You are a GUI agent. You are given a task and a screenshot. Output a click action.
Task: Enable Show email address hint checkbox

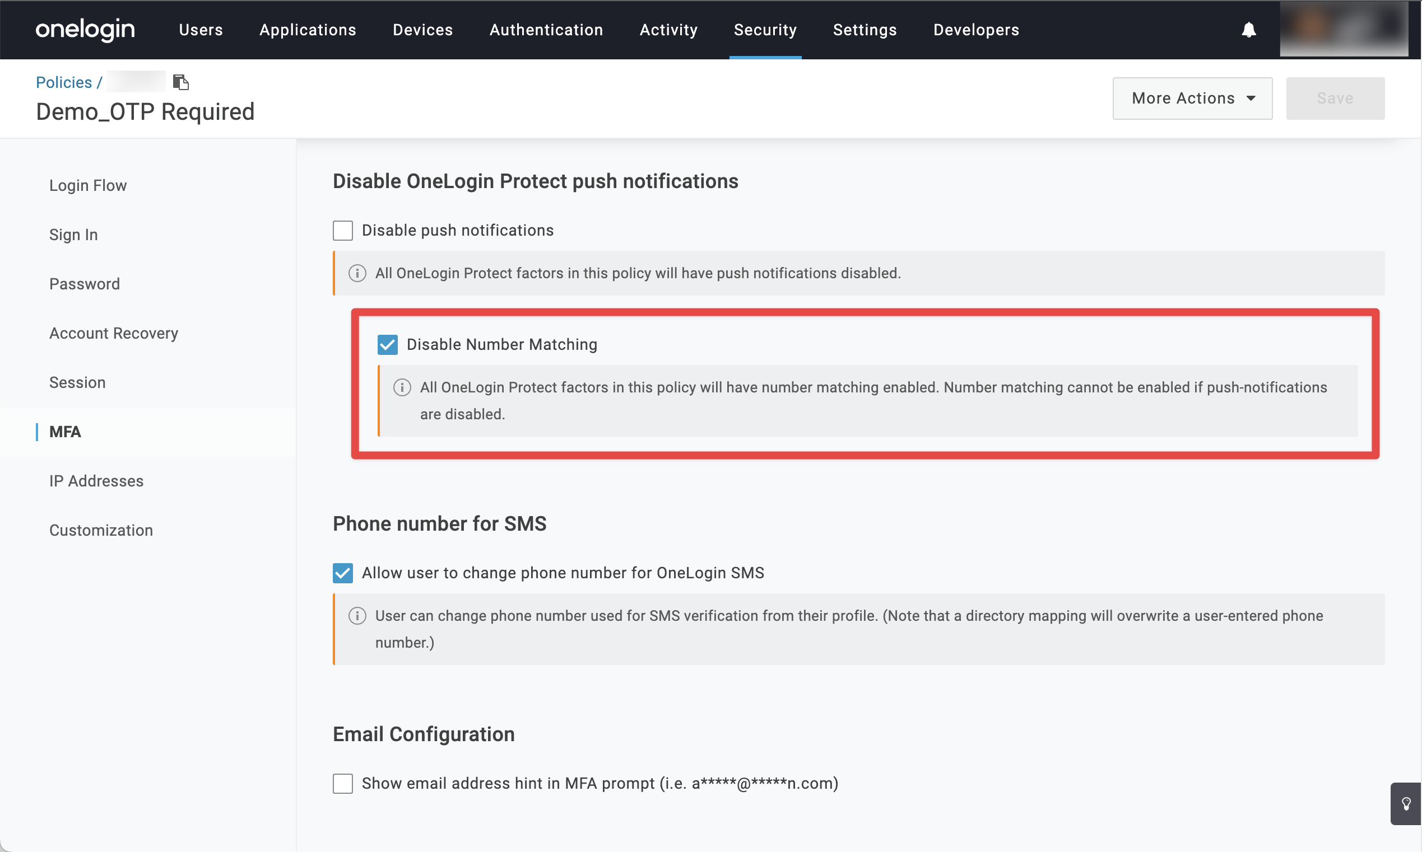(342, 784)
